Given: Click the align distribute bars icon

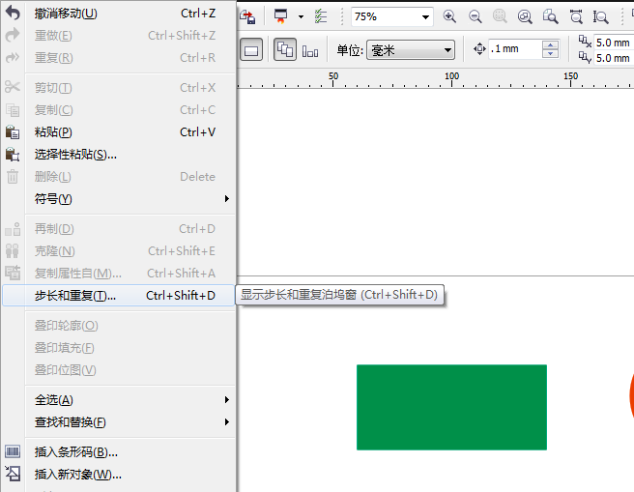Looking at the screenshot, I should pyautogui.click(x=310, y=51).
